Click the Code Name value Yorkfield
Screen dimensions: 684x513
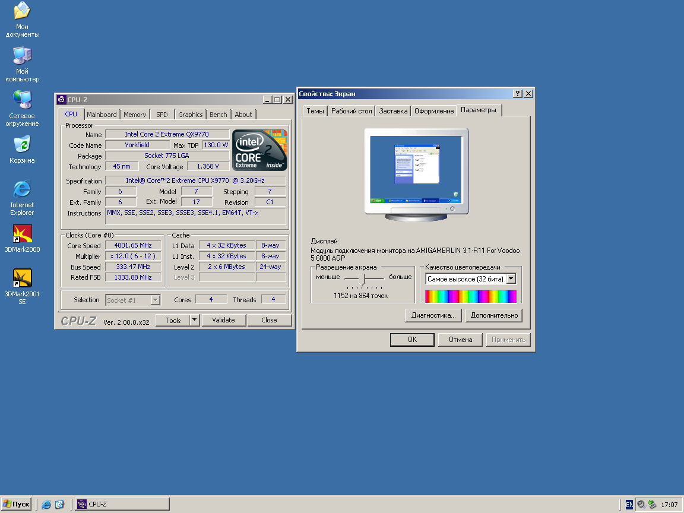click(x=137, y=145)
